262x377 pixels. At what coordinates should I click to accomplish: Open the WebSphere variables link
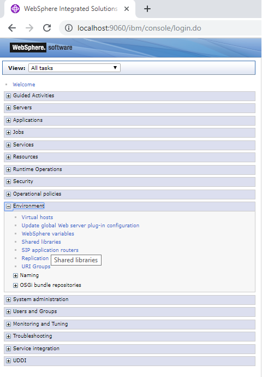click(48, 233)
